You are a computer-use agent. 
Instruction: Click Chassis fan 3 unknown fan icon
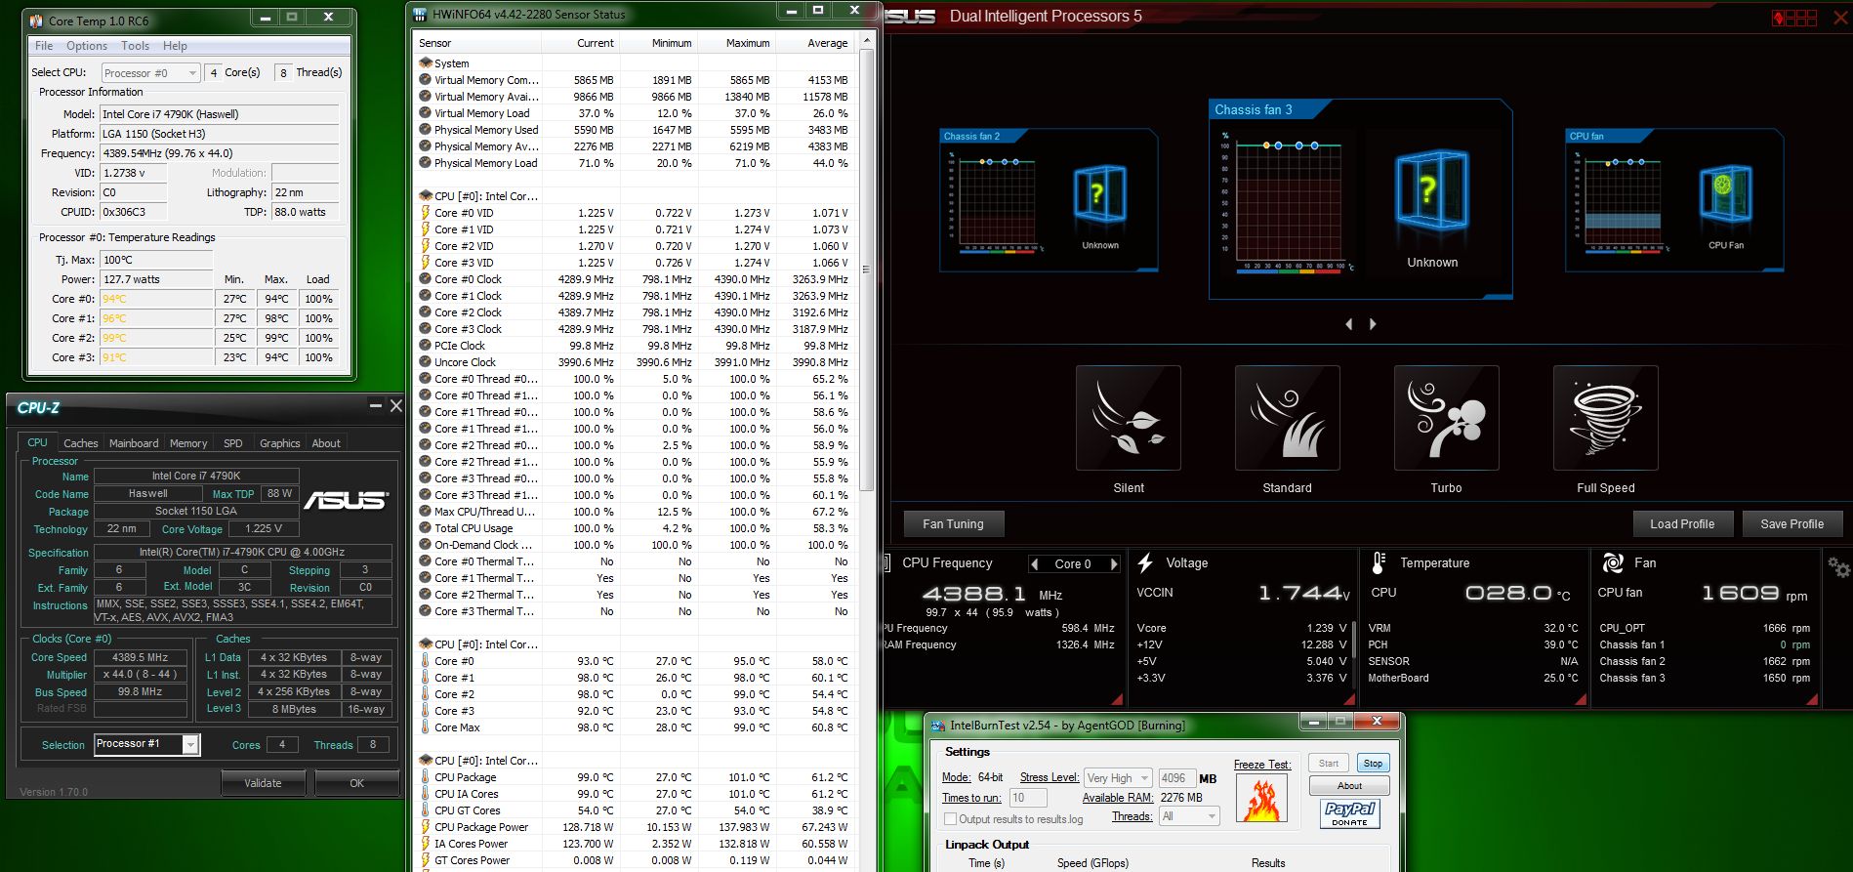tap(1432, 192)
